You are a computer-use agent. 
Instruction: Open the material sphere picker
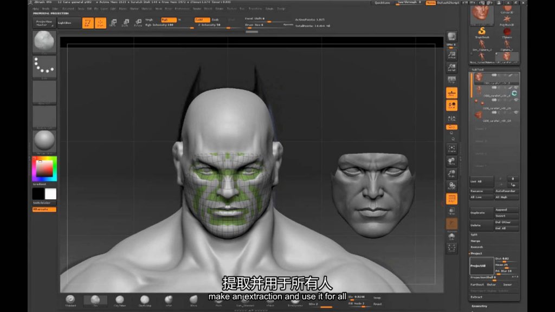pyautogui.click(x=44, y=141)
